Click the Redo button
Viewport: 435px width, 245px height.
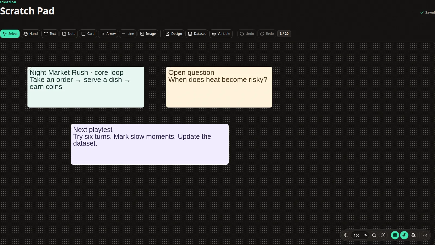tap(267, 34)
